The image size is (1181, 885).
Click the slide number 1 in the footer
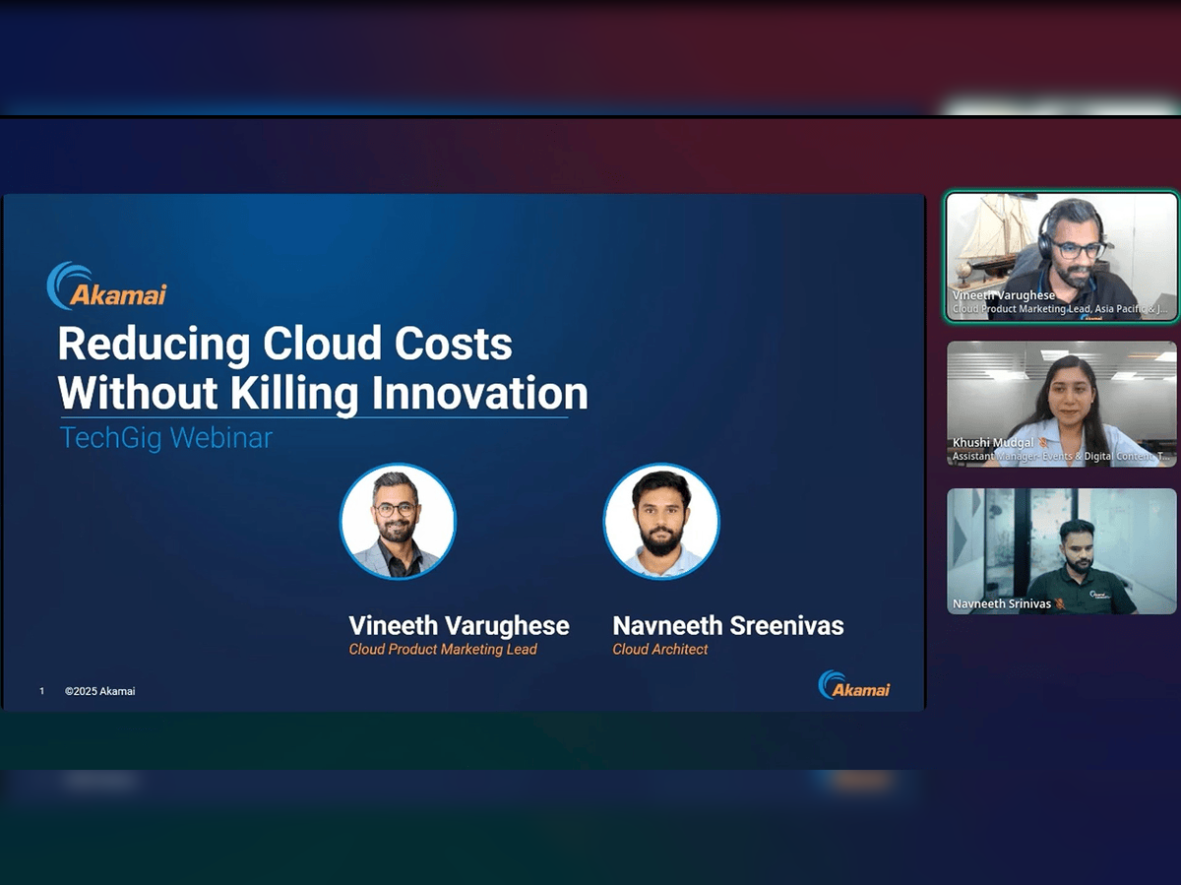pyautogui.click(x=41, y=691)
